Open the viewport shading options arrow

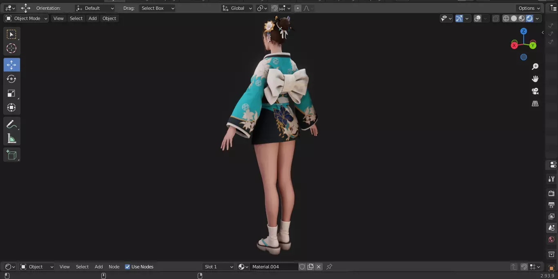pos(538,18)
